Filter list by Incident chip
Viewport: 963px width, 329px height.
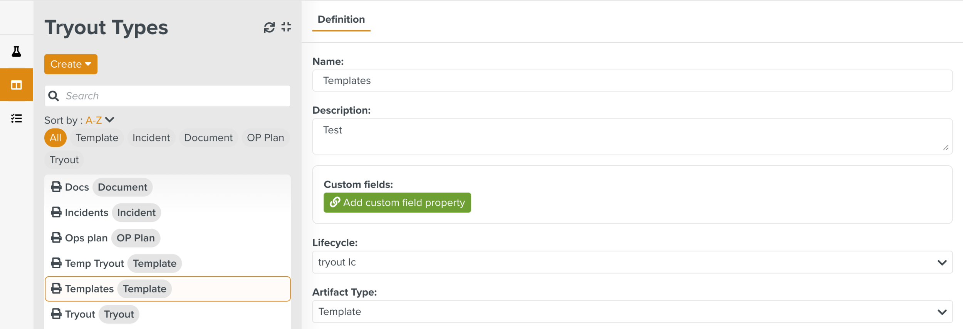pyautogui.click(x=151, y=138)
